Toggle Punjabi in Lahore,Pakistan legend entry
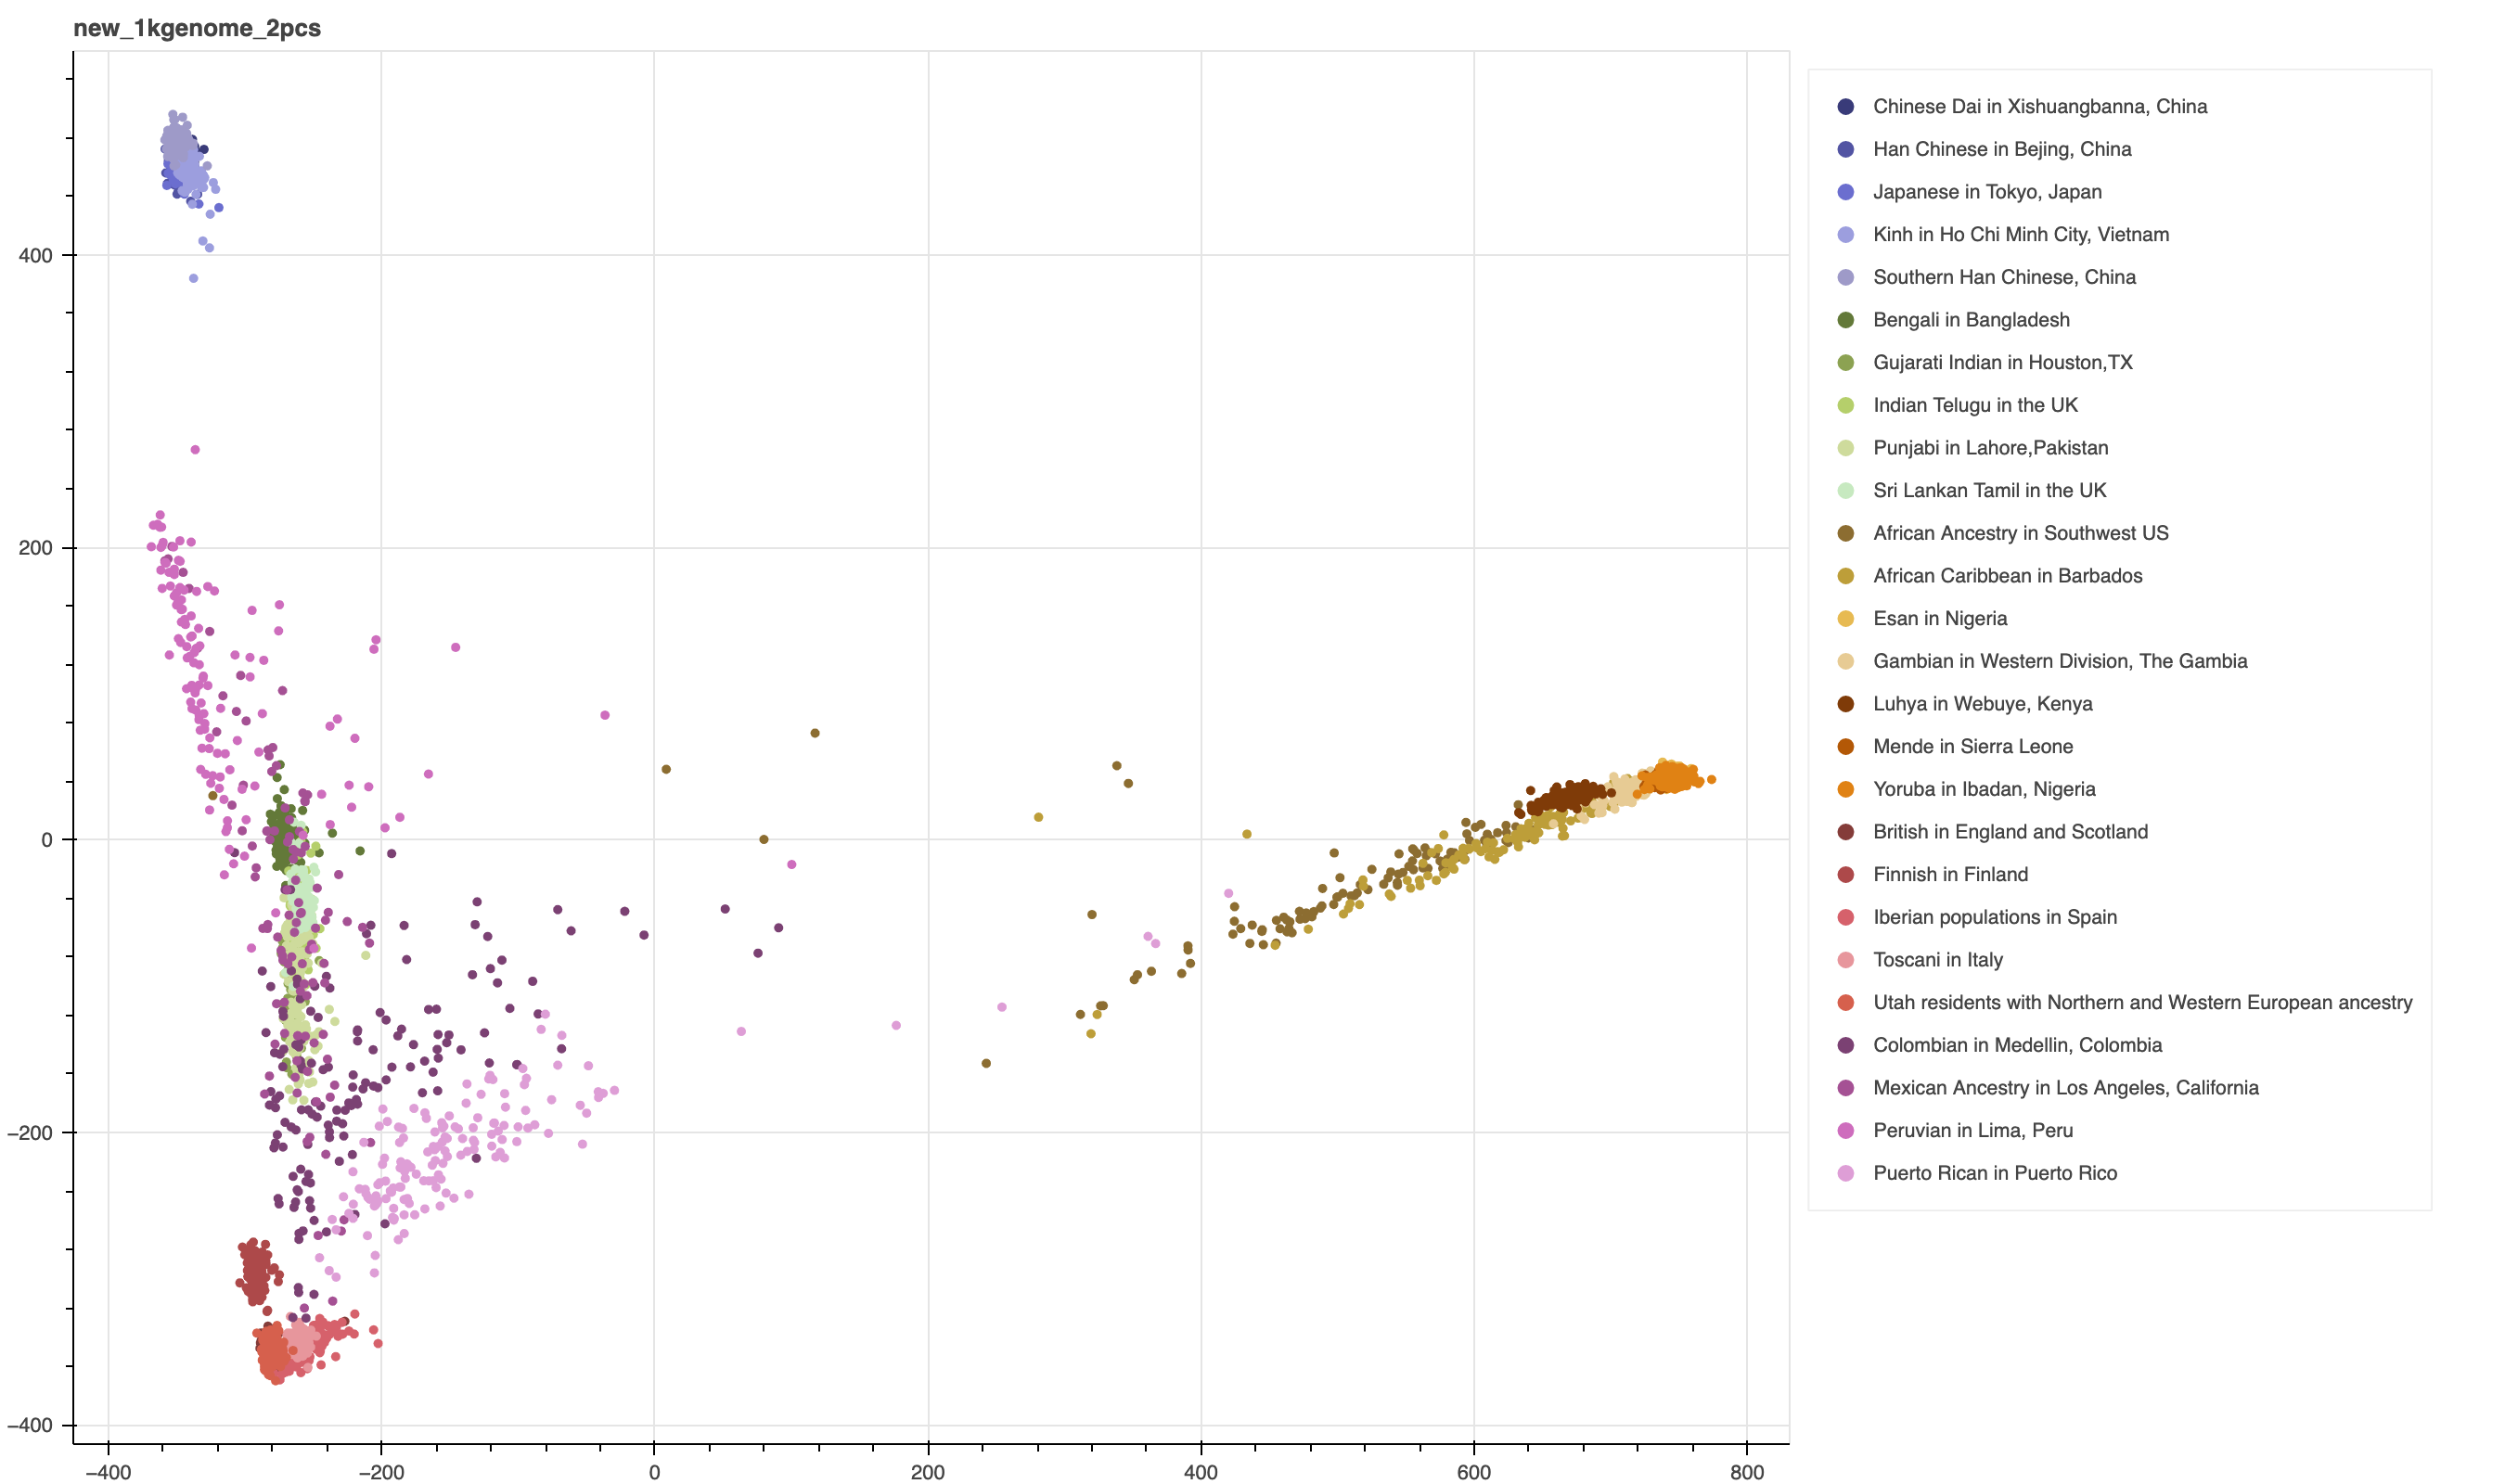 pos(1990,448)
